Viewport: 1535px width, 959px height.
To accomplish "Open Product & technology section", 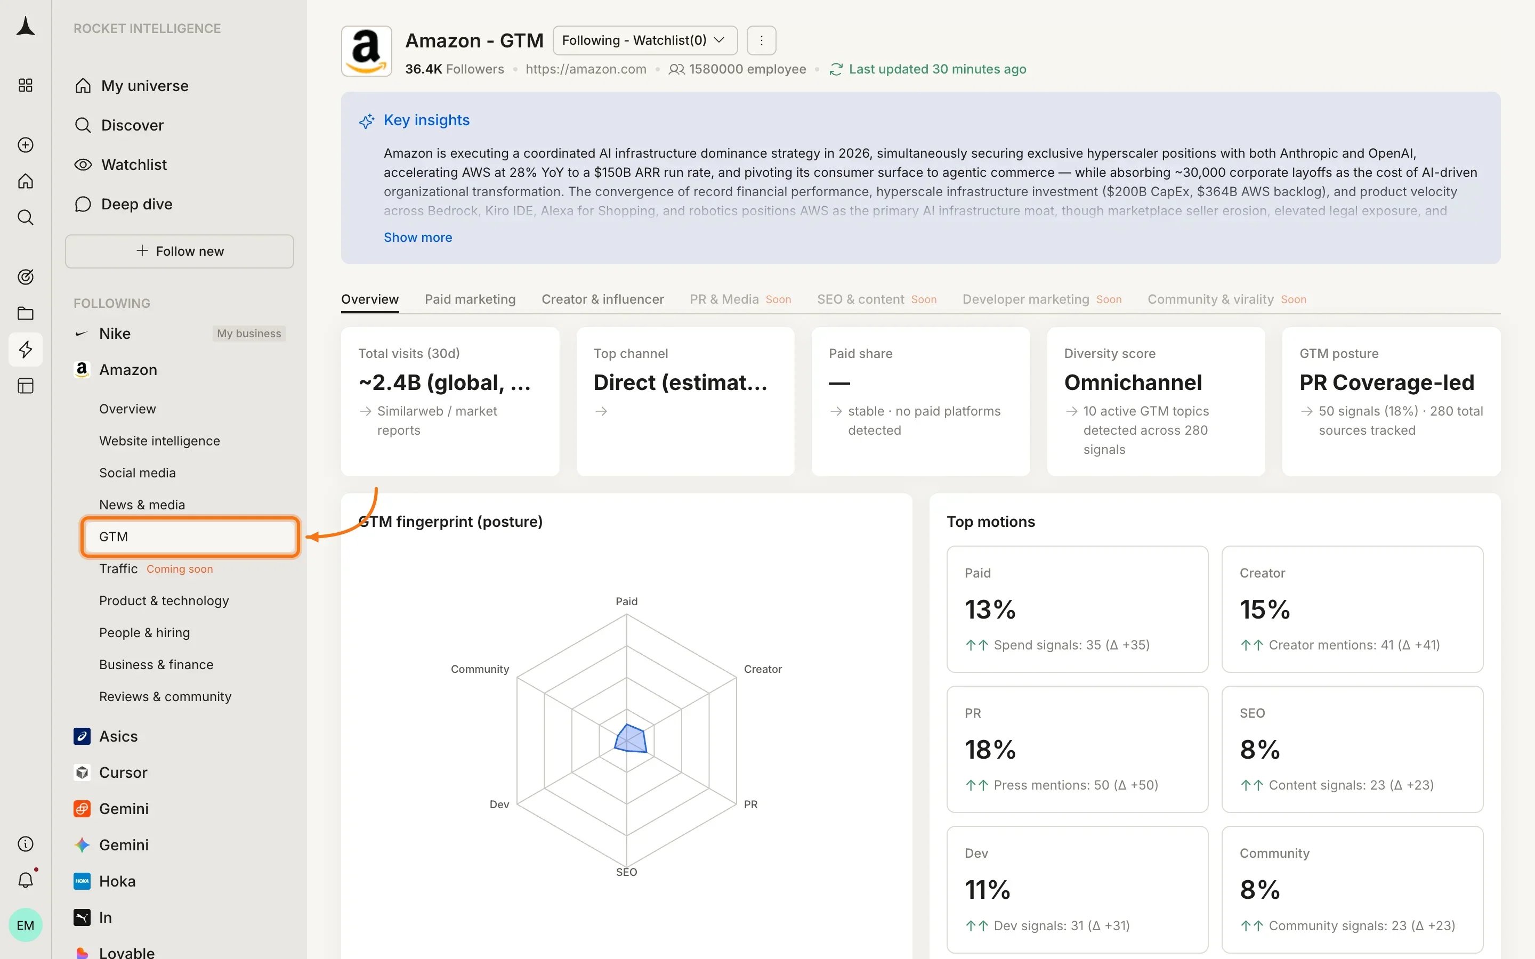I will point(164,600).
